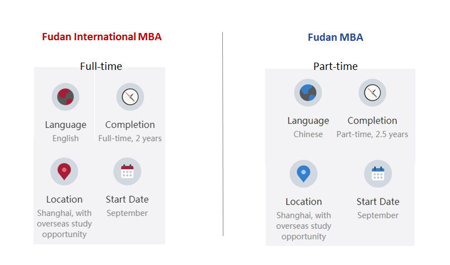The height and width of the screenshot is (265, 450).
Task: Click the English language text
Action: tap(65, 139)
